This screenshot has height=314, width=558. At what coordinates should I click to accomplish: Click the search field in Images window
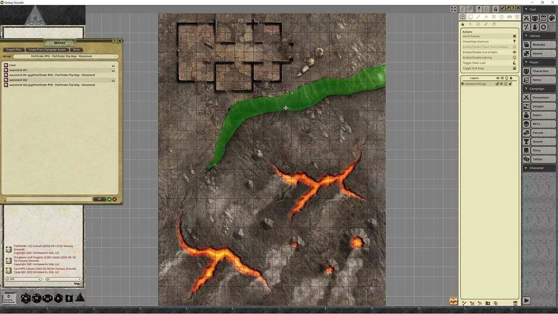click(x=49, y=199)
